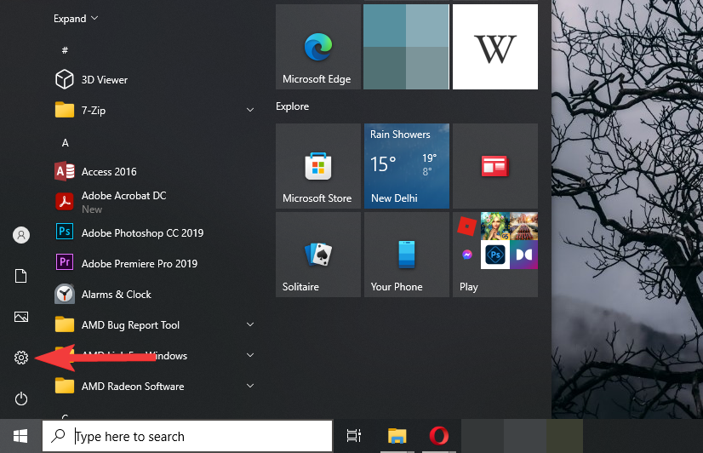Launch the Solitaire tile
The width and height of the screenshot is (703, 453).
click(318, 255)
